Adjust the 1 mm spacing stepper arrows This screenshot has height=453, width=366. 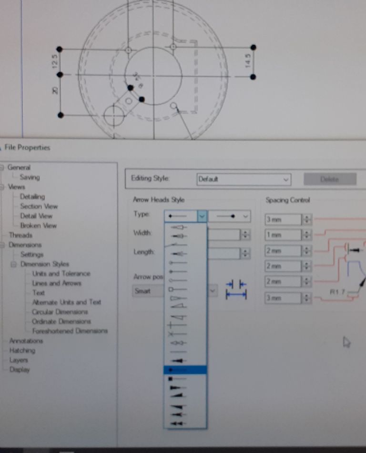307,235
